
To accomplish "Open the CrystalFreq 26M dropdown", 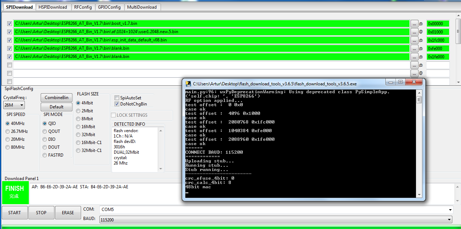I will [14, 105].
